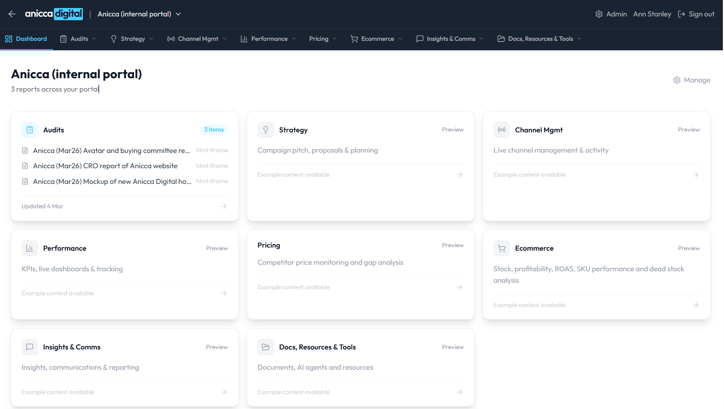Click the Performance card bar chart icon
Viewport: 724px width, 409px height.
(30, 248)
